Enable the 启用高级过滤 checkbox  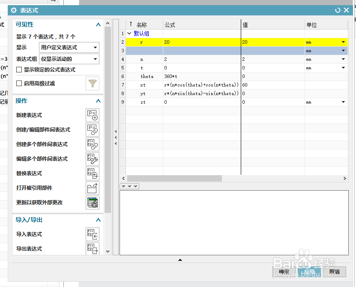point(20,82)
